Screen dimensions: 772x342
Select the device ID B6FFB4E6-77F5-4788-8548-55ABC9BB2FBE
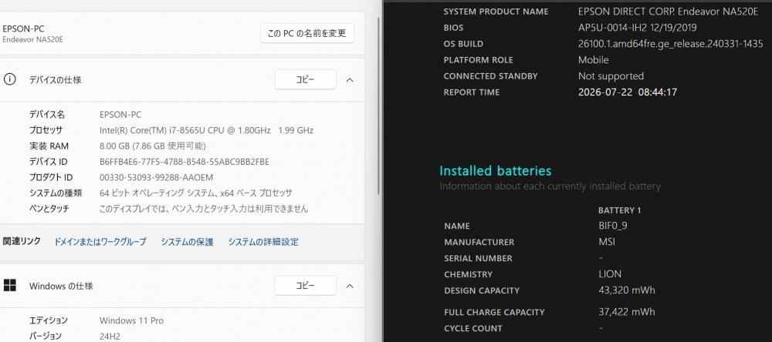[185, 162]
